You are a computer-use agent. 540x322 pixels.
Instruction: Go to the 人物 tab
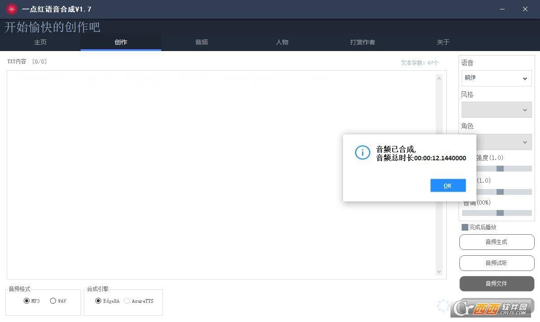click(282, 42)
